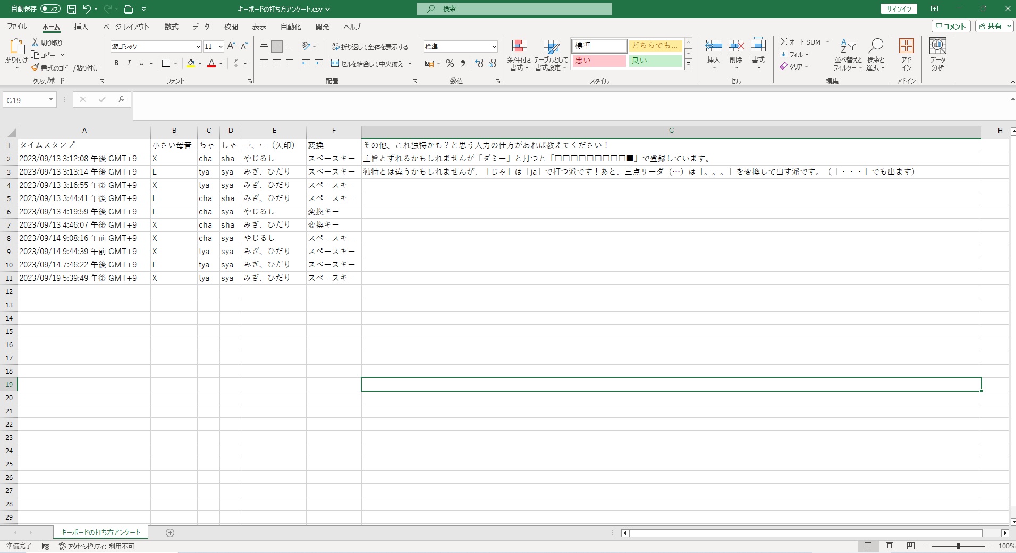Switch to Insert (挿入) tab
Image resolution: width=1016 pixels, height=553 pixels.
(x=81, y=27)
